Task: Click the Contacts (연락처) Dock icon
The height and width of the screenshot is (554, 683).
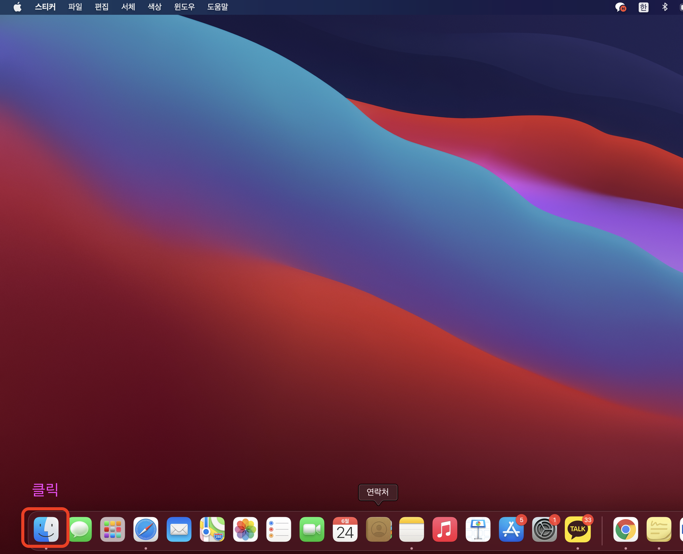Action: pos(378,529)
